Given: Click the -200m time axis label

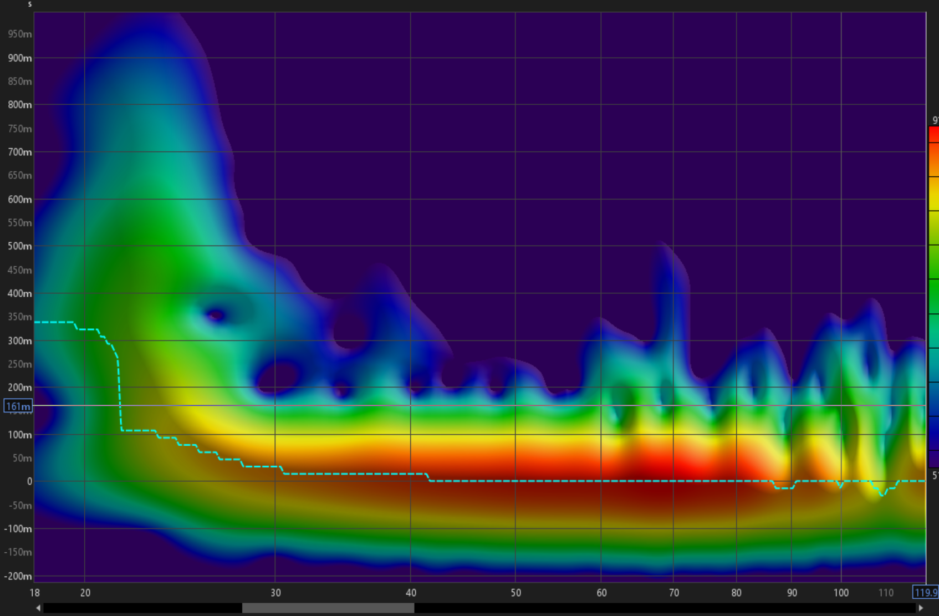Looking at the screenshot, I should pos(18,576).
